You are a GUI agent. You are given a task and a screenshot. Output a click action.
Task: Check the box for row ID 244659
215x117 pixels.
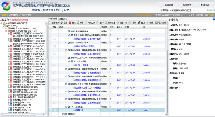(x=55, y=39)
